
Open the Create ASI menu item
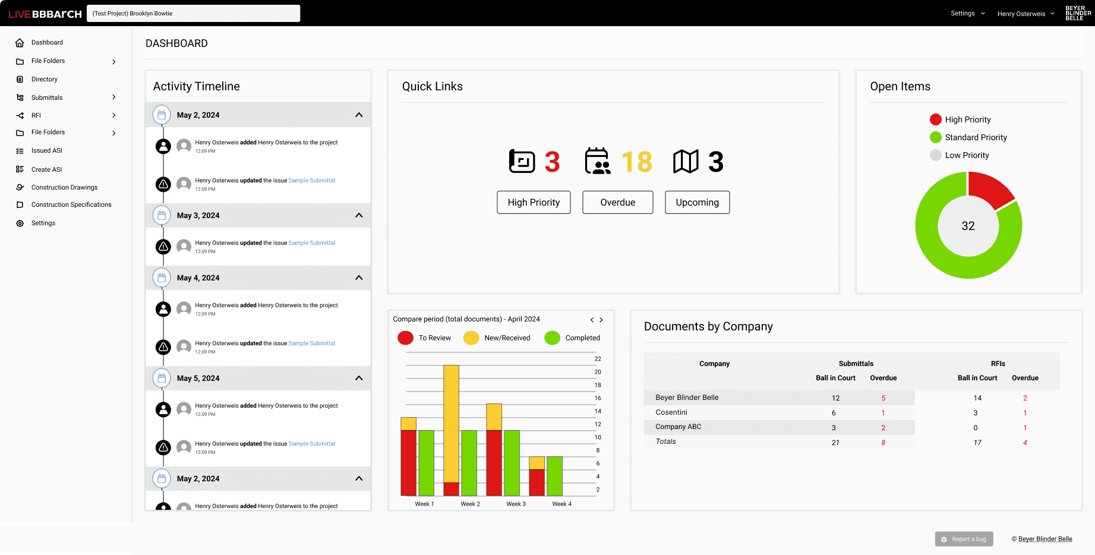click(46, 170)
